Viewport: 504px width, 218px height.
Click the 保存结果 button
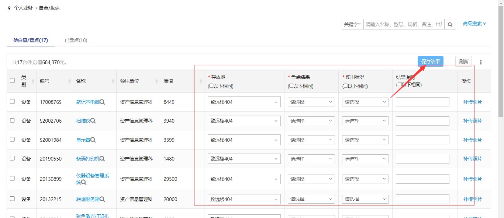click(430, 61)
